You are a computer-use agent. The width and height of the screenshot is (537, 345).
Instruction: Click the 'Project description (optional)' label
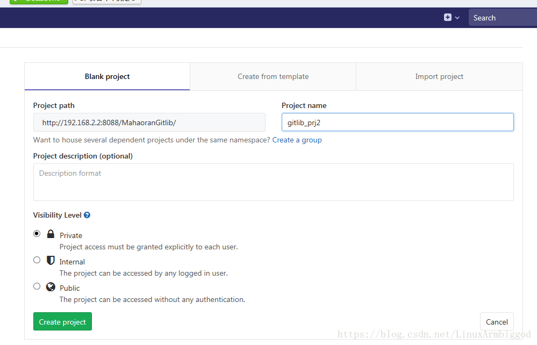point(83,156)
